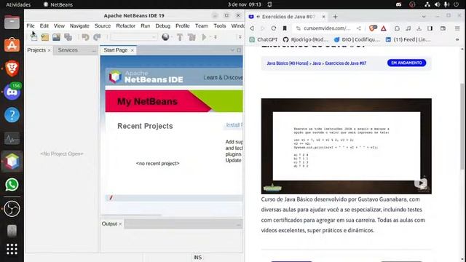Open the Navigate menu
The image size is (466, 262).
(79, 26)
